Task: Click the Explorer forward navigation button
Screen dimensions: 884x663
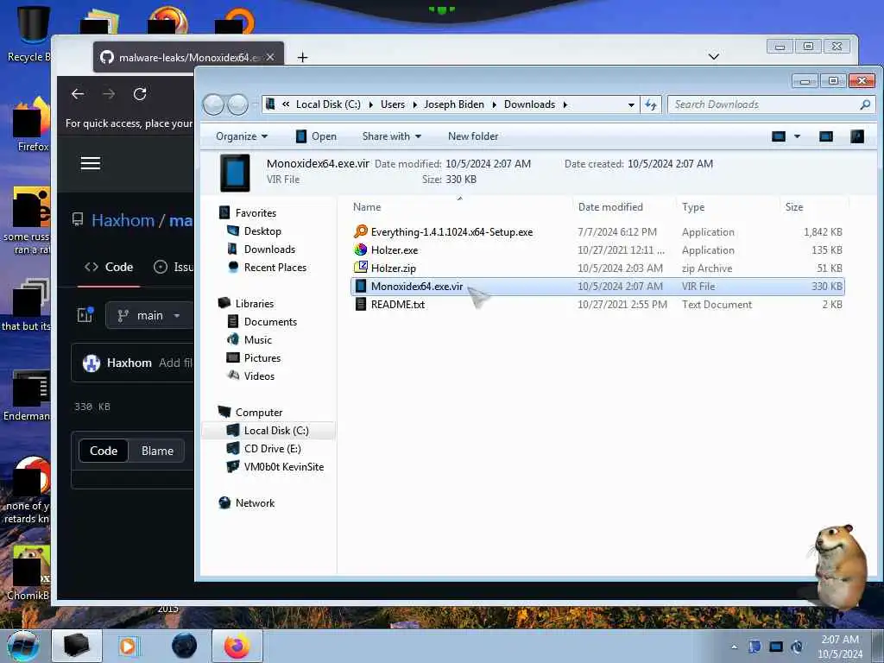Action: click(237, 104)
